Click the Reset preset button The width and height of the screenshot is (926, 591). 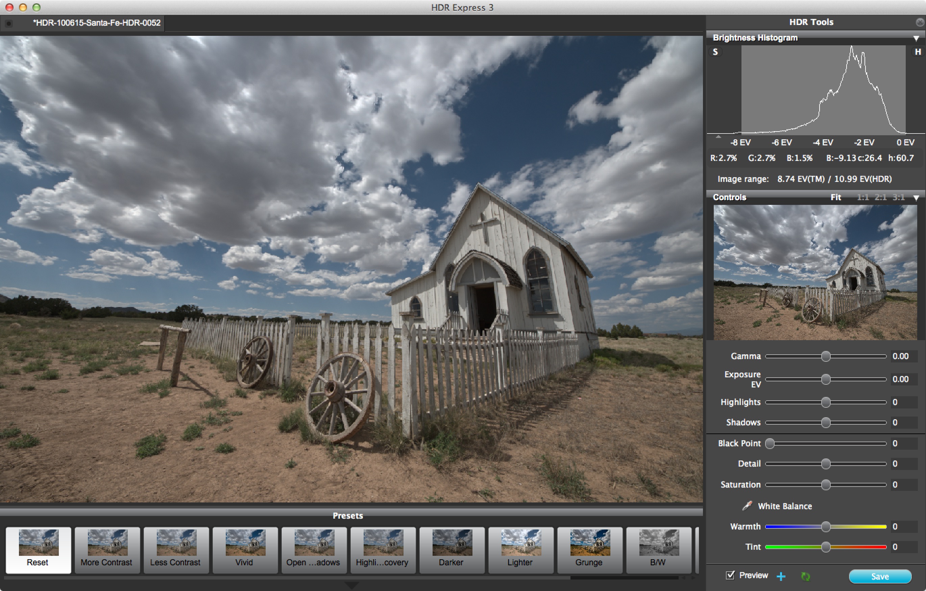38,549
